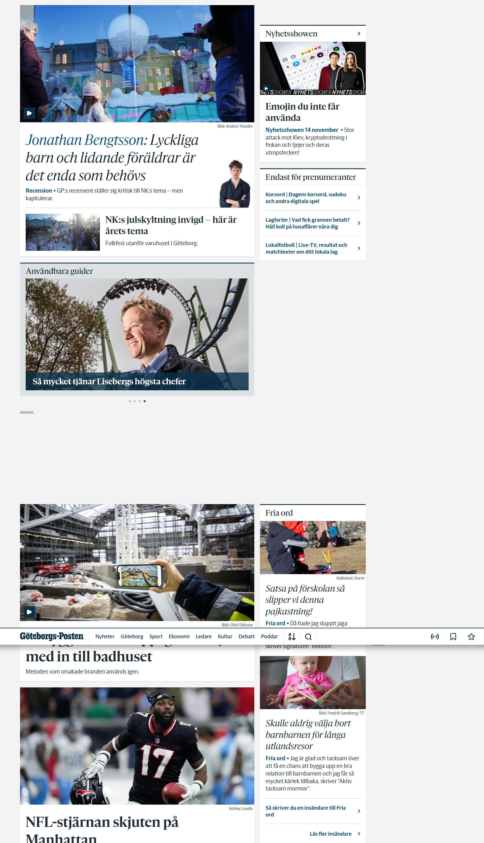The width and height of the screenshot is (484, 843).
Task: Play the Nyhetsshowen video clip
Action: [266, 88]
